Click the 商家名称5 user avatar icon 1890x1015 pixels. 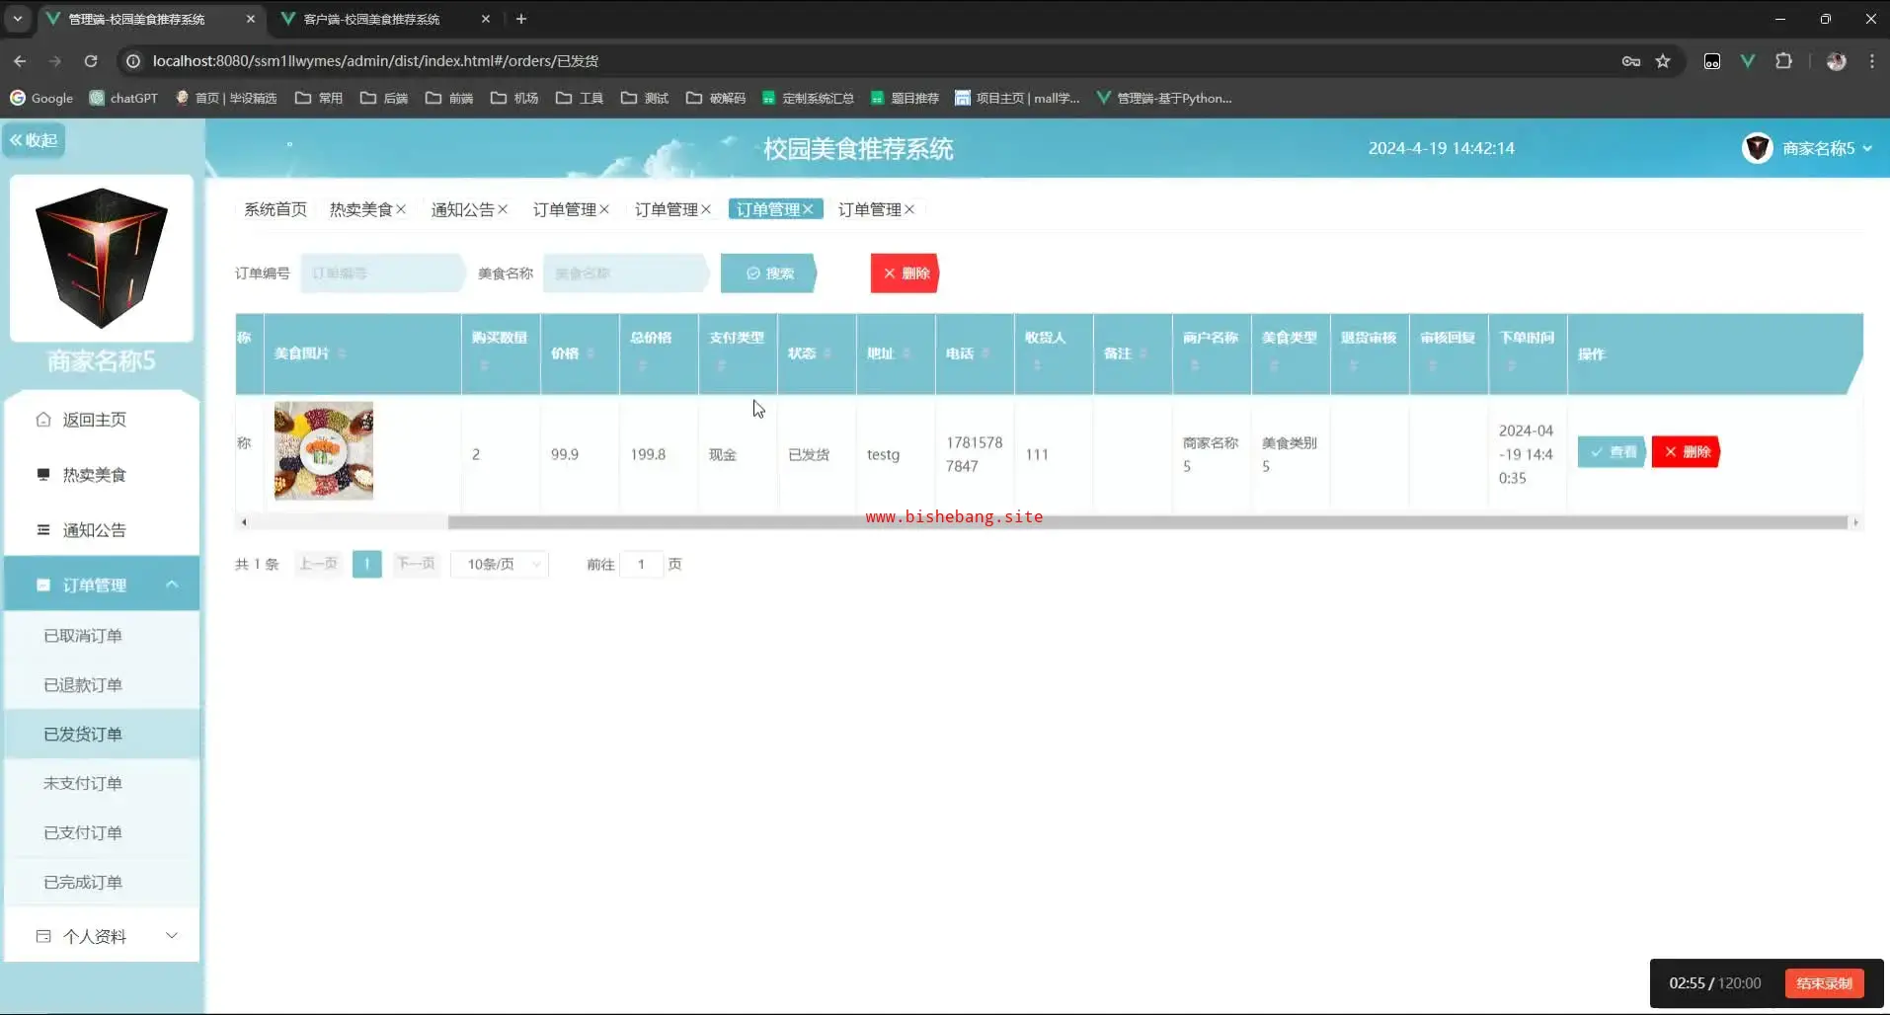tap(1757, 148)
